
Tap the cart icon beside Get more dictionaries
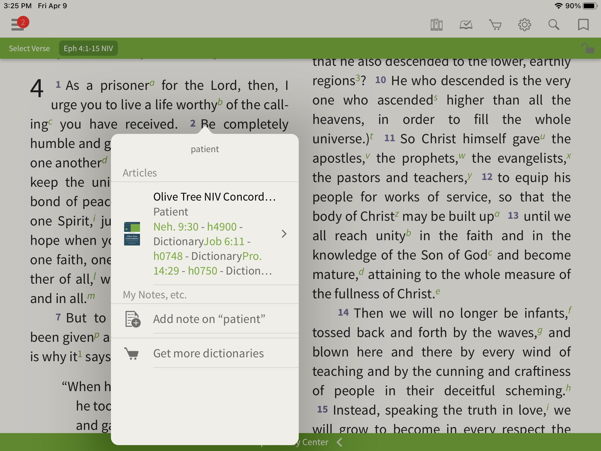click(x=132, y=353)
